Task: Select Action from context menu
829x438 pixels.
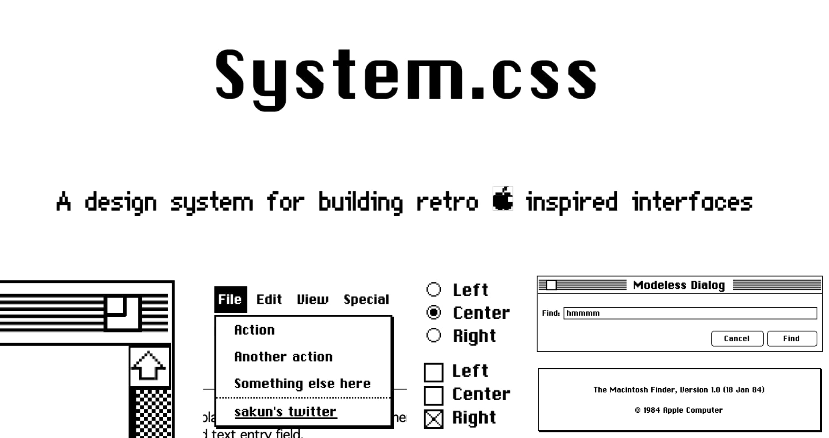Action: tap(254, 329)
